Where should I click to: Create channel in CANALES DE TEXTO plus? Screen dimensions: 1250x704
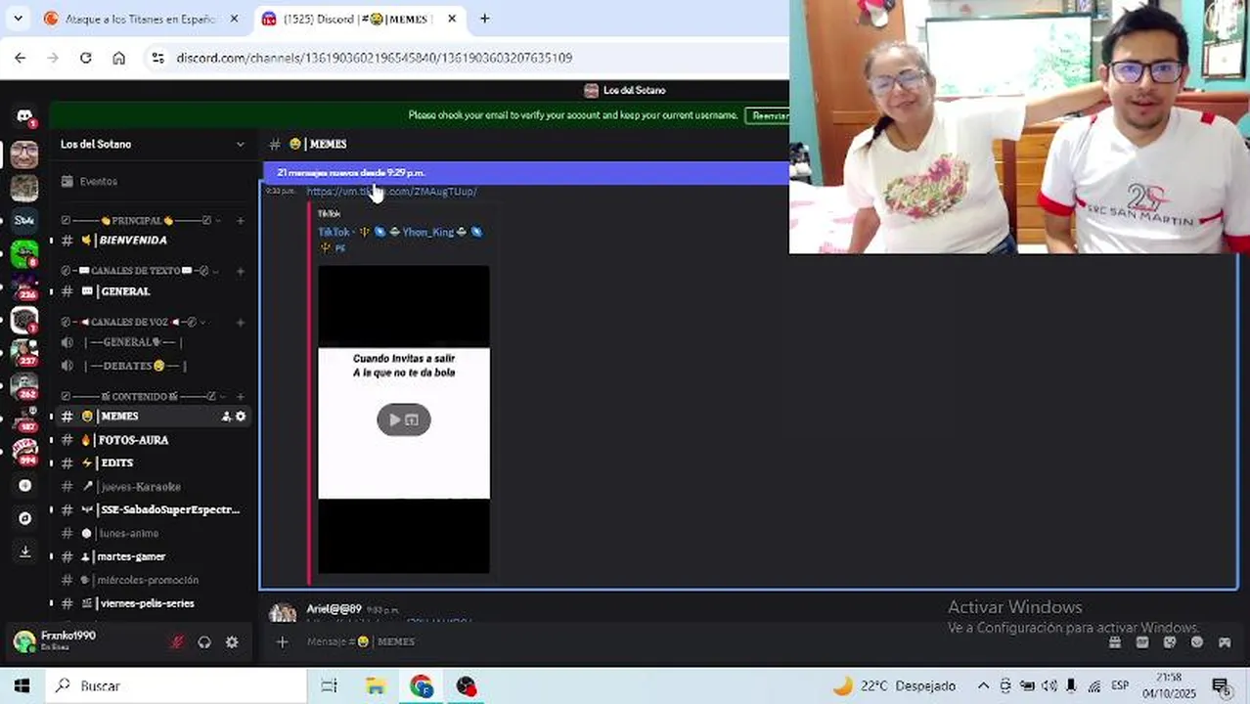tap(241, 271)
